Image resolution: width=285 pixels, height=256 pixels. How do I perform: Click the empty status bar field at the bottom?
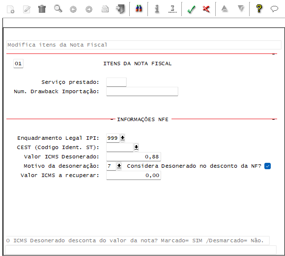click(141, 250)
